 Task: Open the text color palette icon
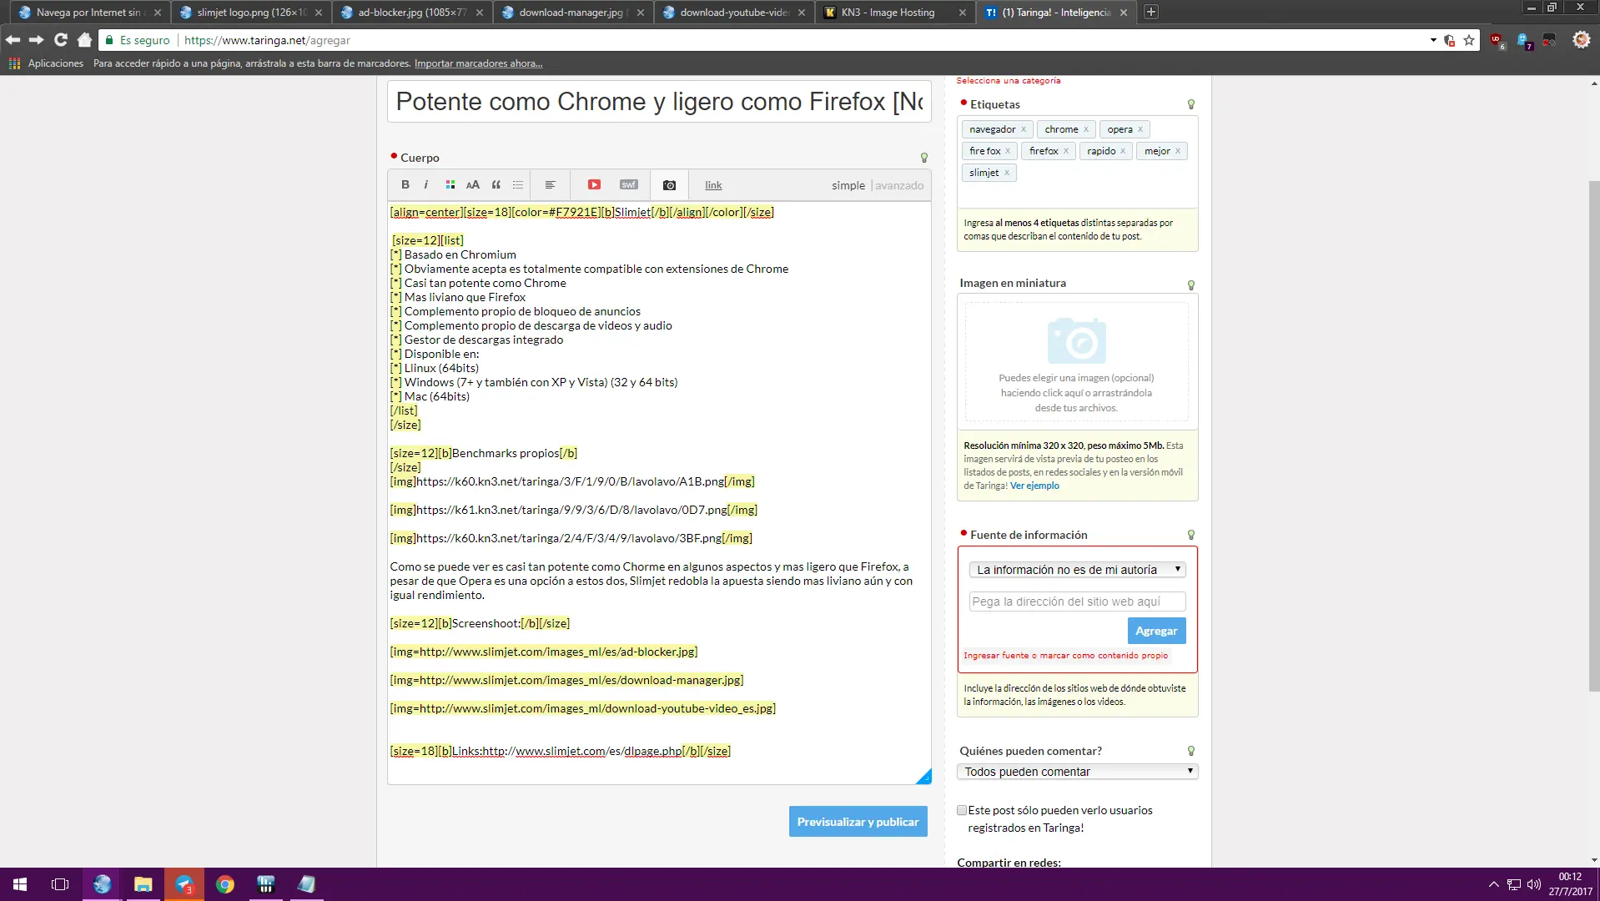pyautogui.click(x=450, y=184)
